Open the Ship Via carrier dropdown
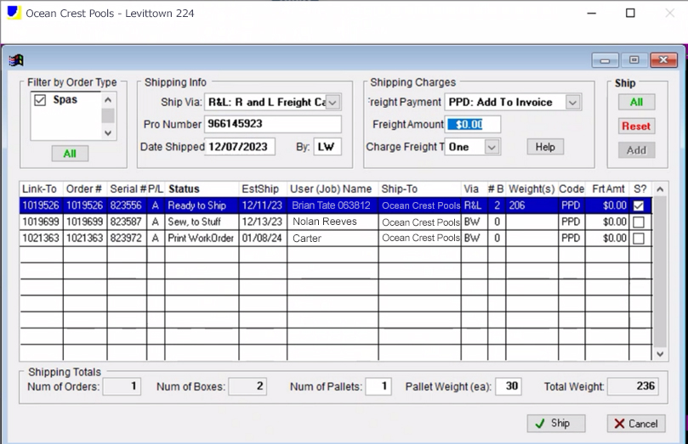 333,102
